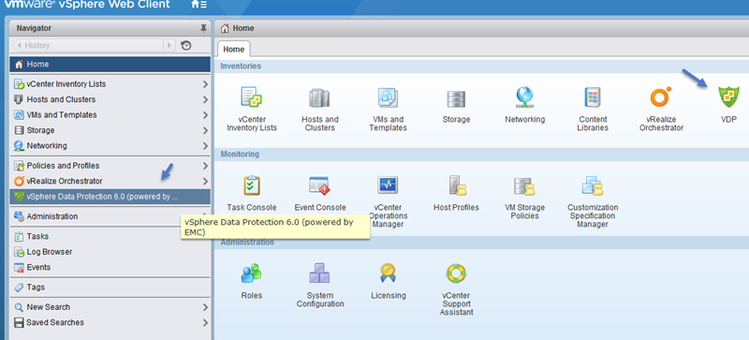This screenshot has height=340, width=749.
Task: Click the home menu icon in header
Action: pos(198,5)
